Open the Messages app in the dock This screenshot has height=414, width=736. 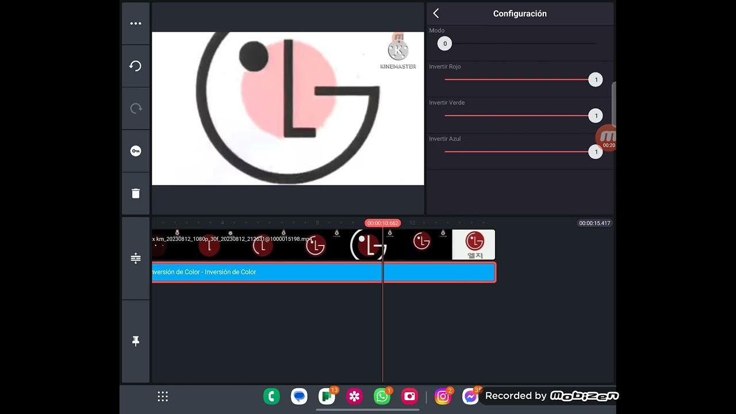[299, 396]
